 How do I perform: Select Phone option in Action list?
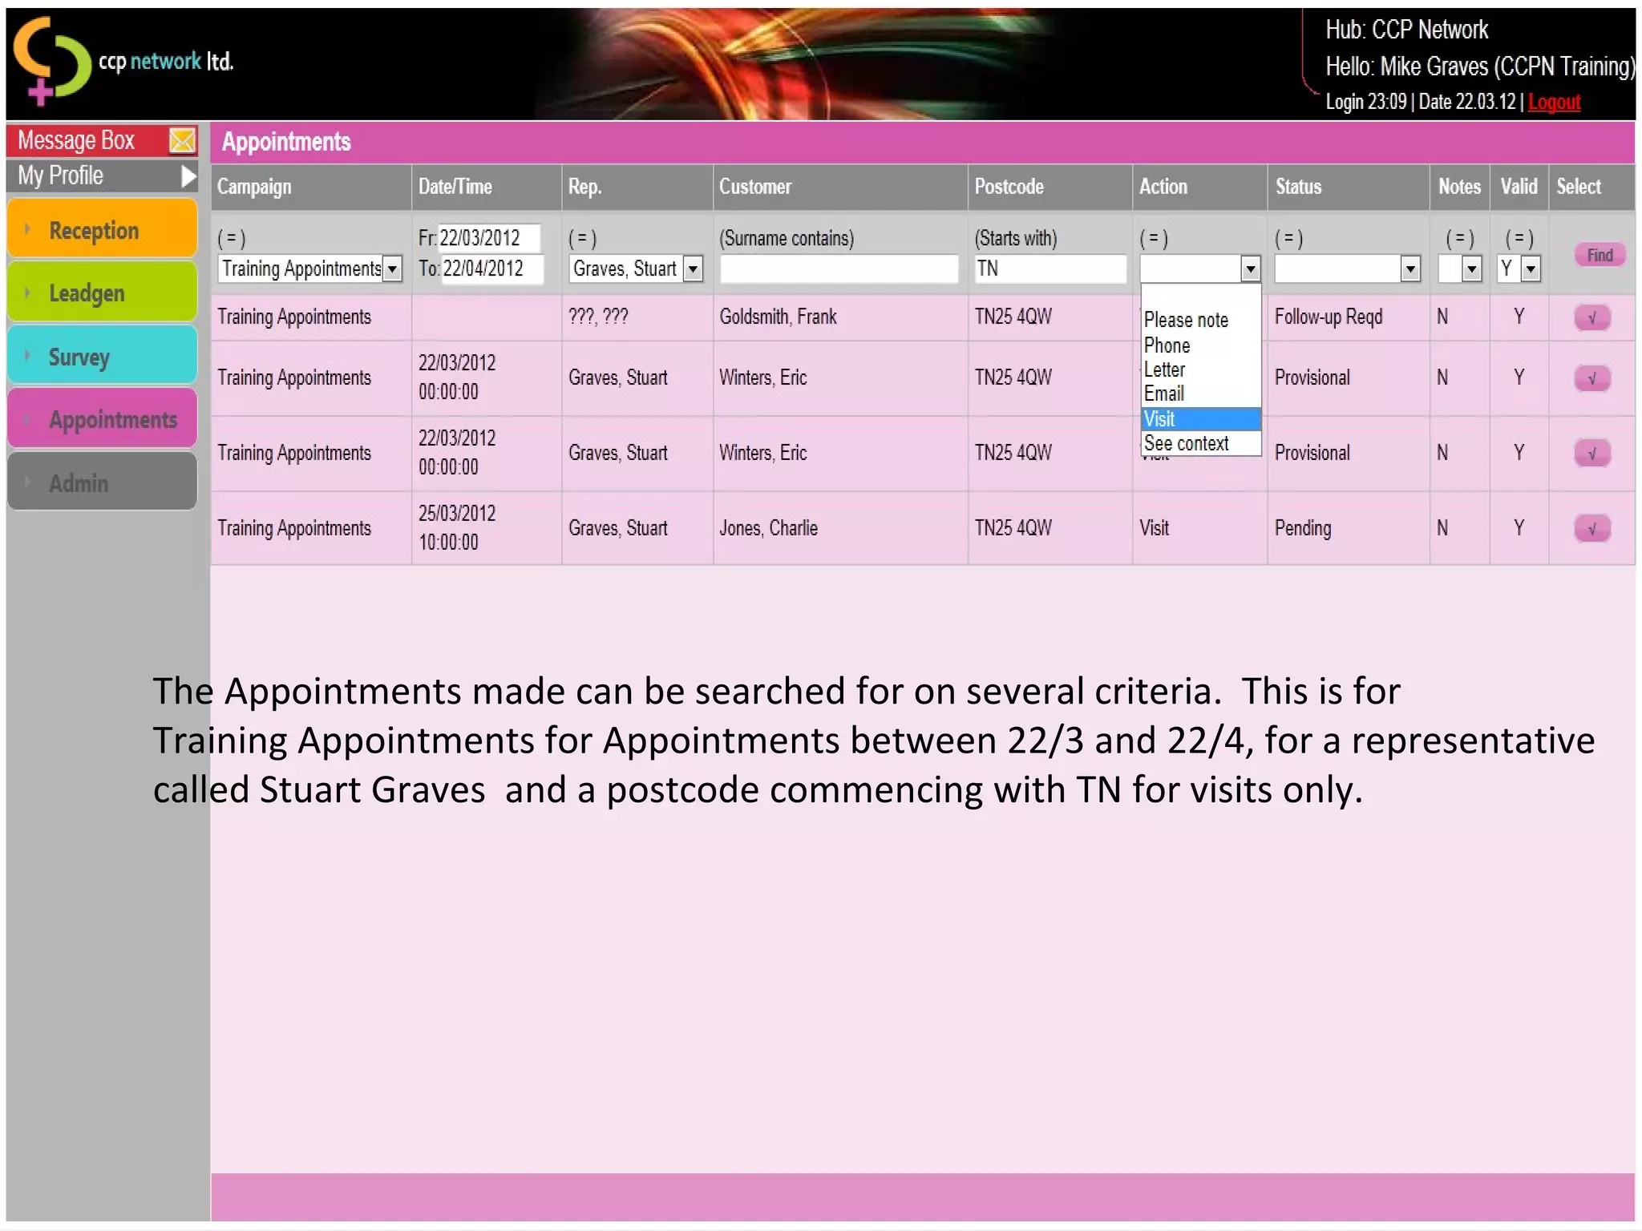[x=1167, y=345]
